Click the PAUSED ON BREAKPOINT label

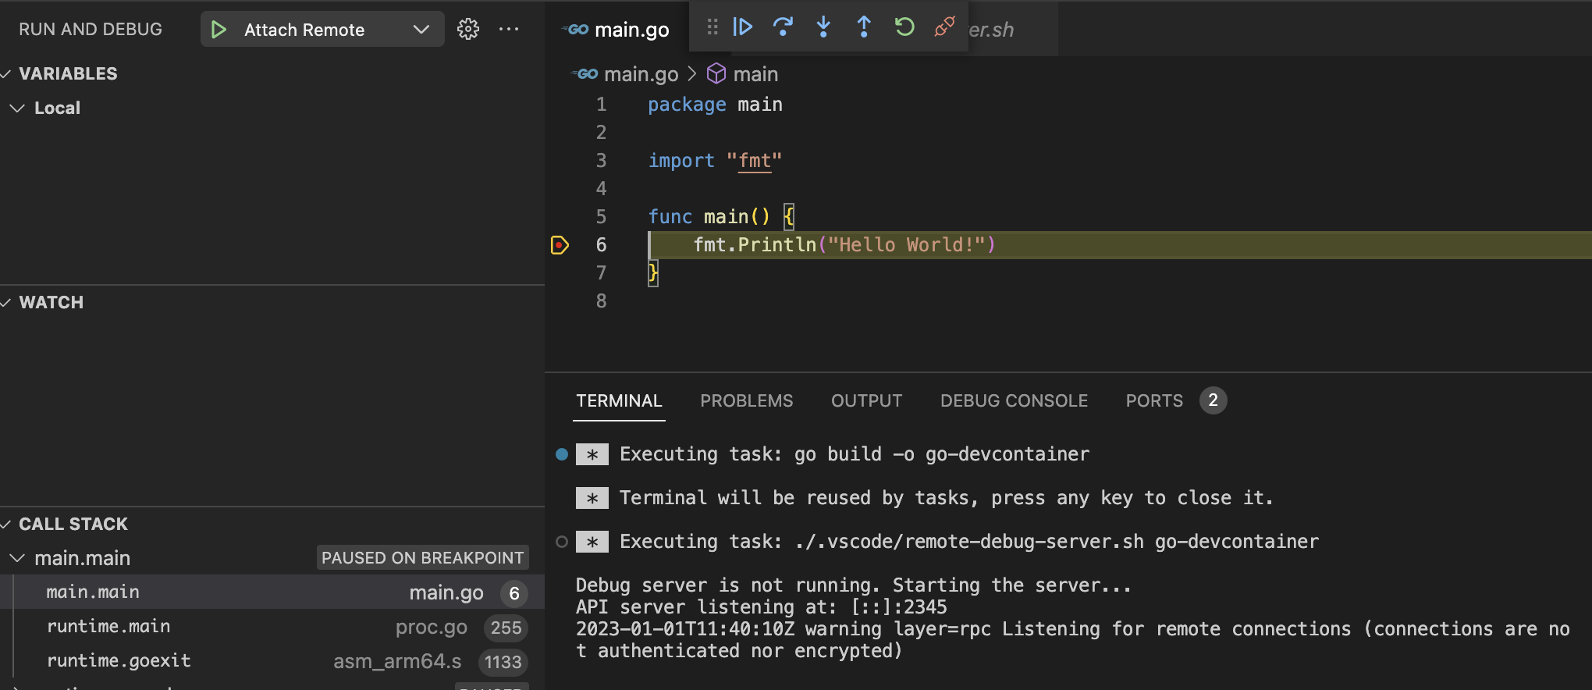(x=422, y=558)
